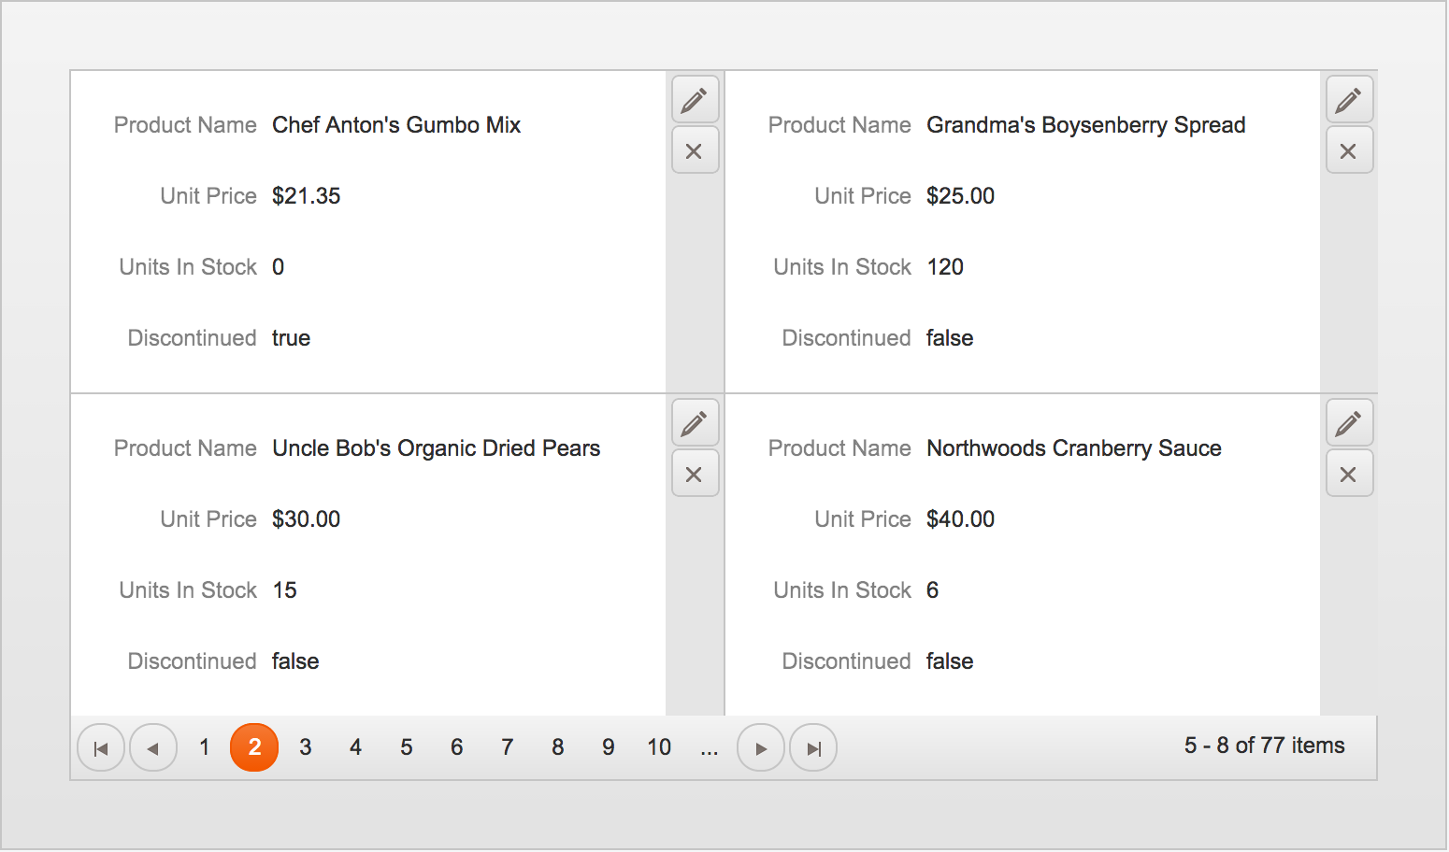Edit the Uncle Bob's Organic Dried Pears item

[695, 423]
